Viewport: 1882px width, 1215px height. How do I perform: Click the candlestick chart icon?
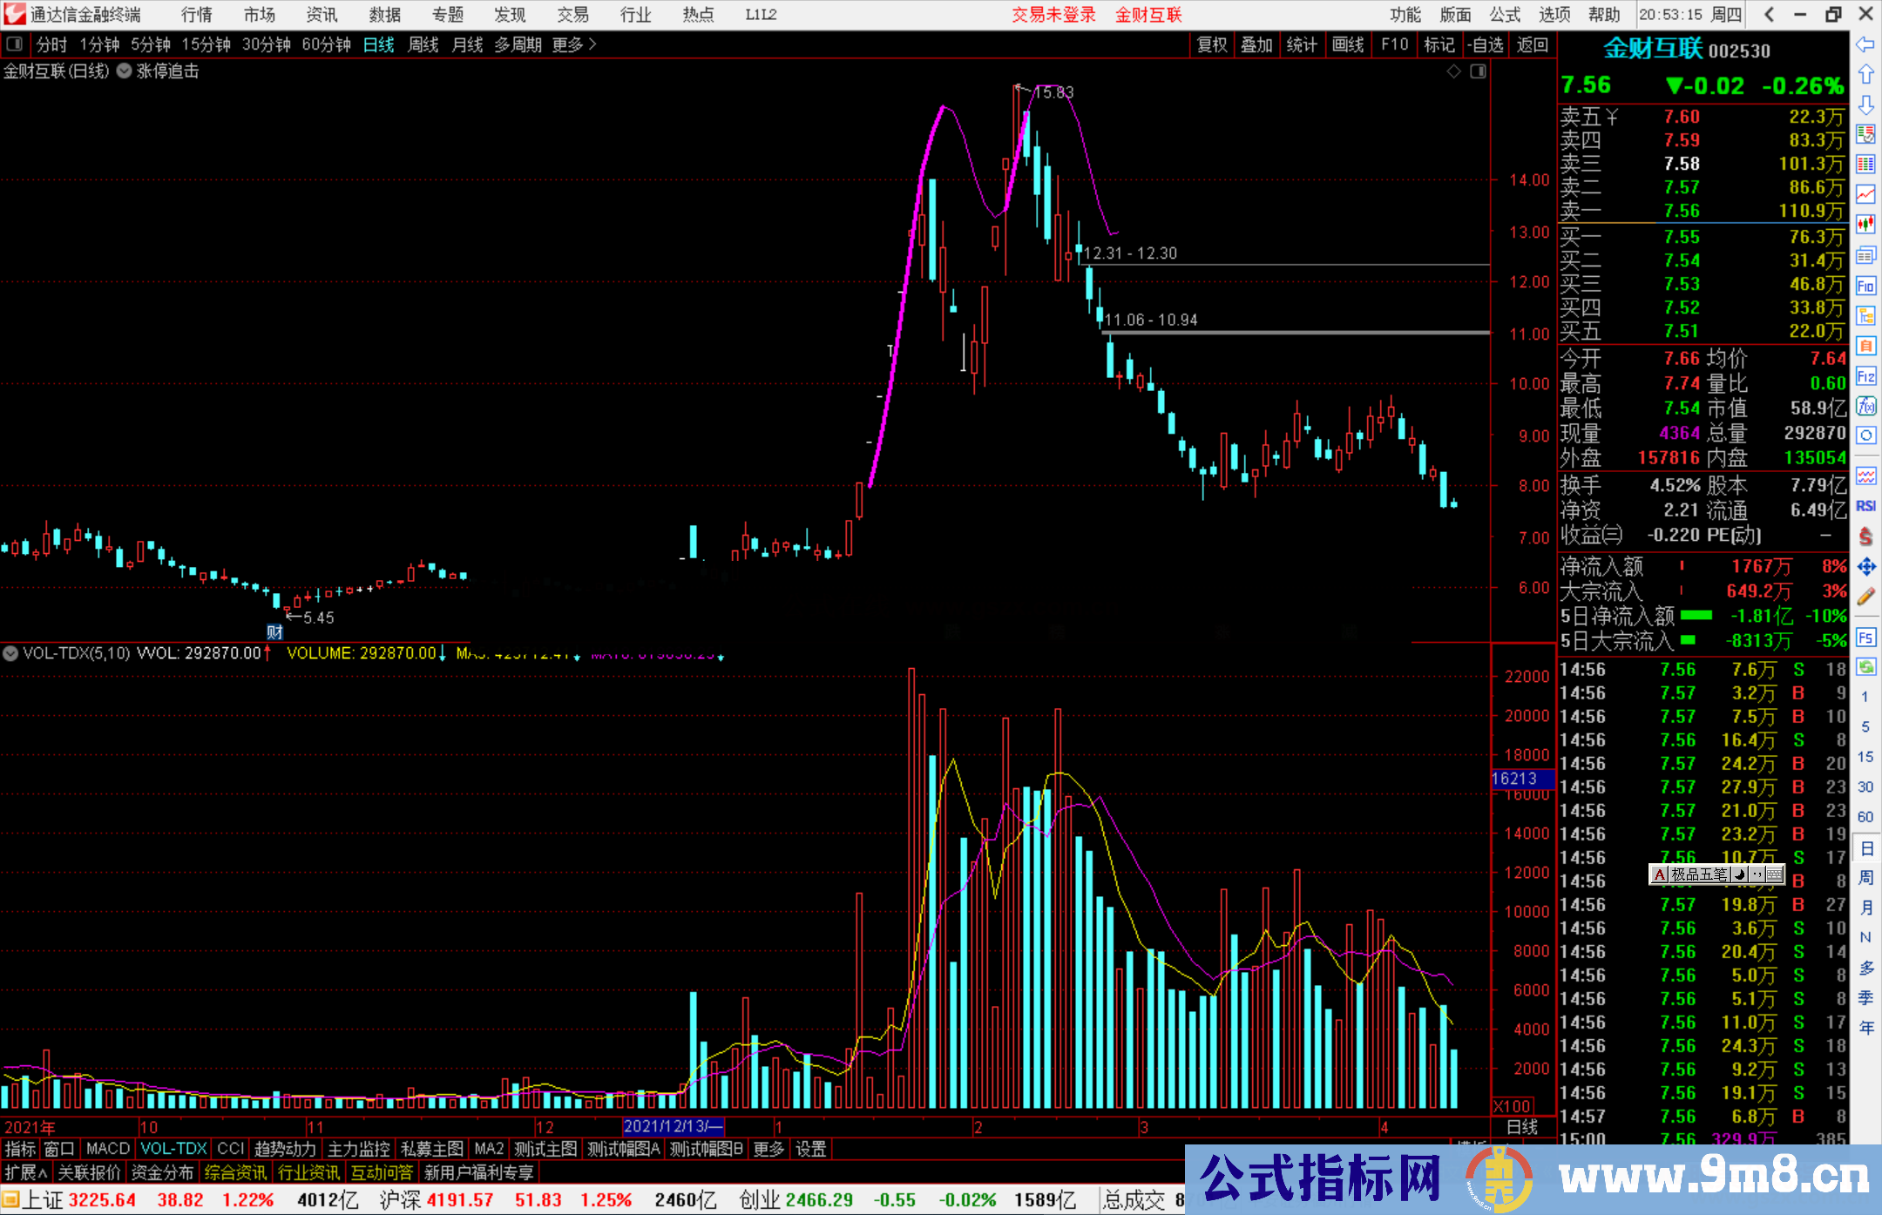pyautogui.click(x=1865, y=224)
